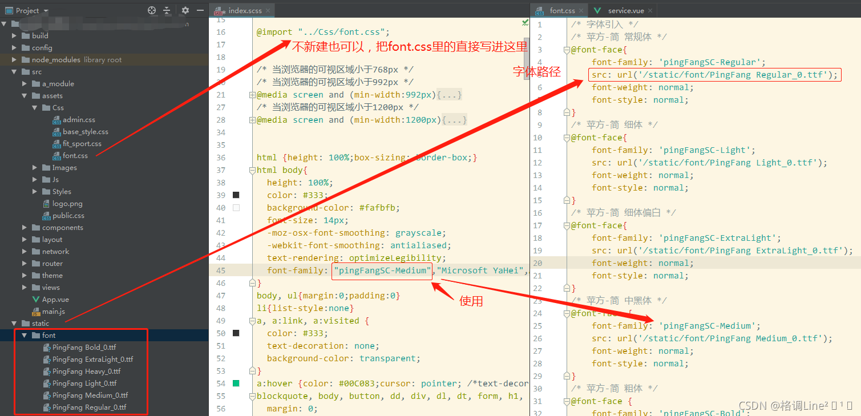Click the Vue icon of App.vue

coord(36,300)
